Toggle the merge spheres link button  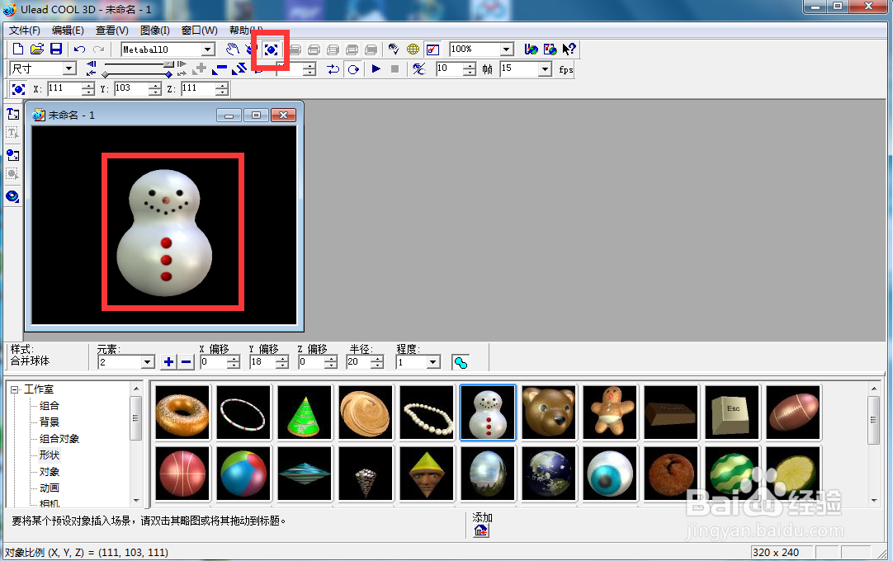coord(461,362)
